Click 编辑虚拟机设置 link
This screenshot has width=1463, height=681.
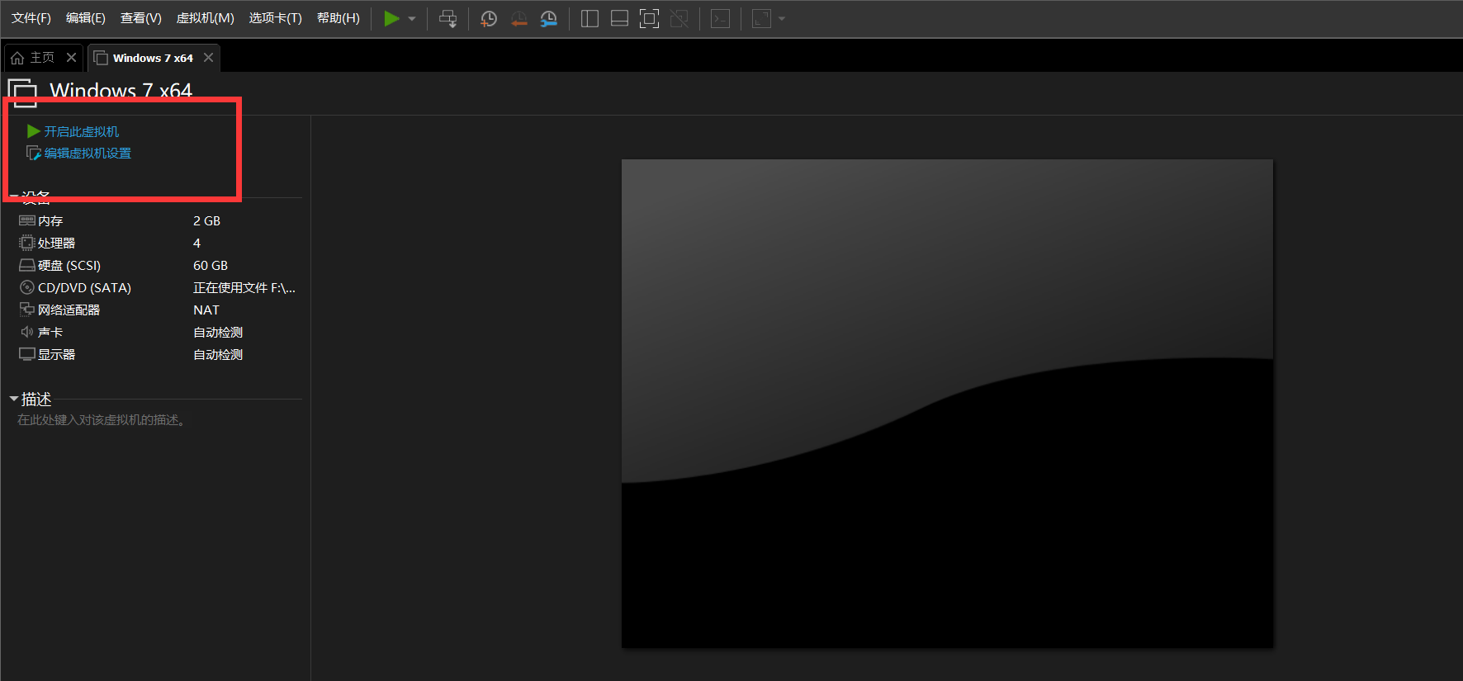tap(88, 154)
